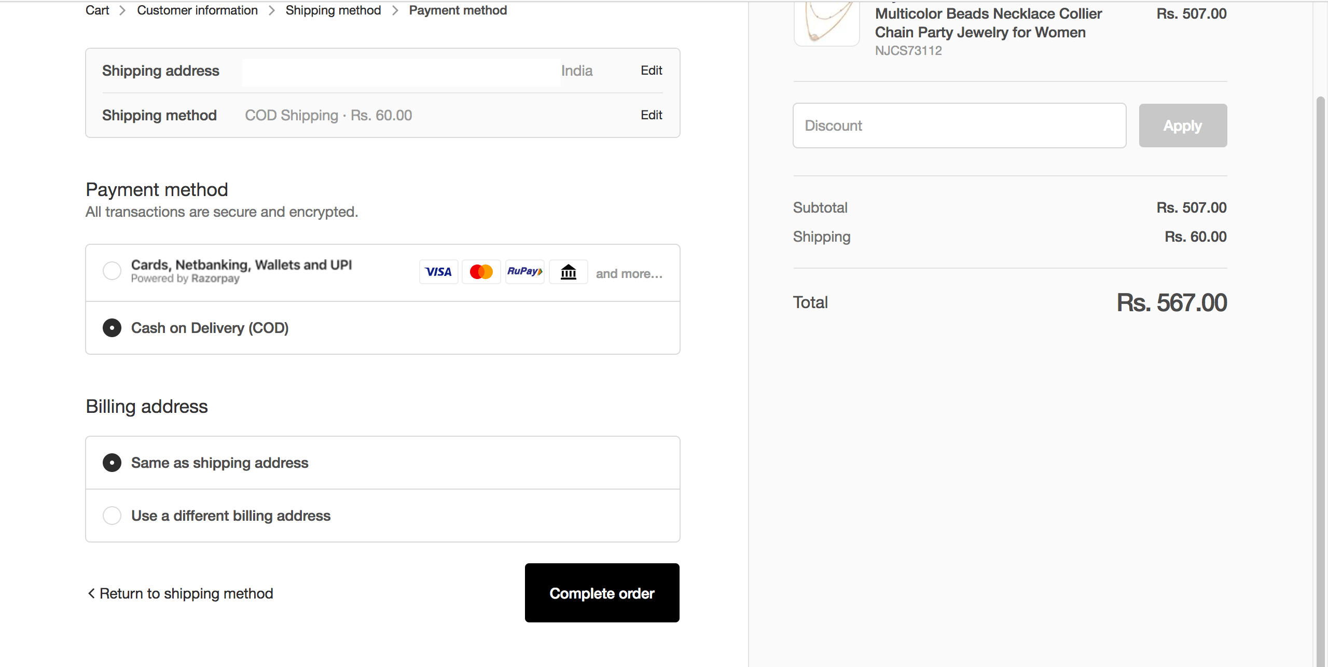
Task: Click the netbanking bank icon
Action: (x=568, y=271)
